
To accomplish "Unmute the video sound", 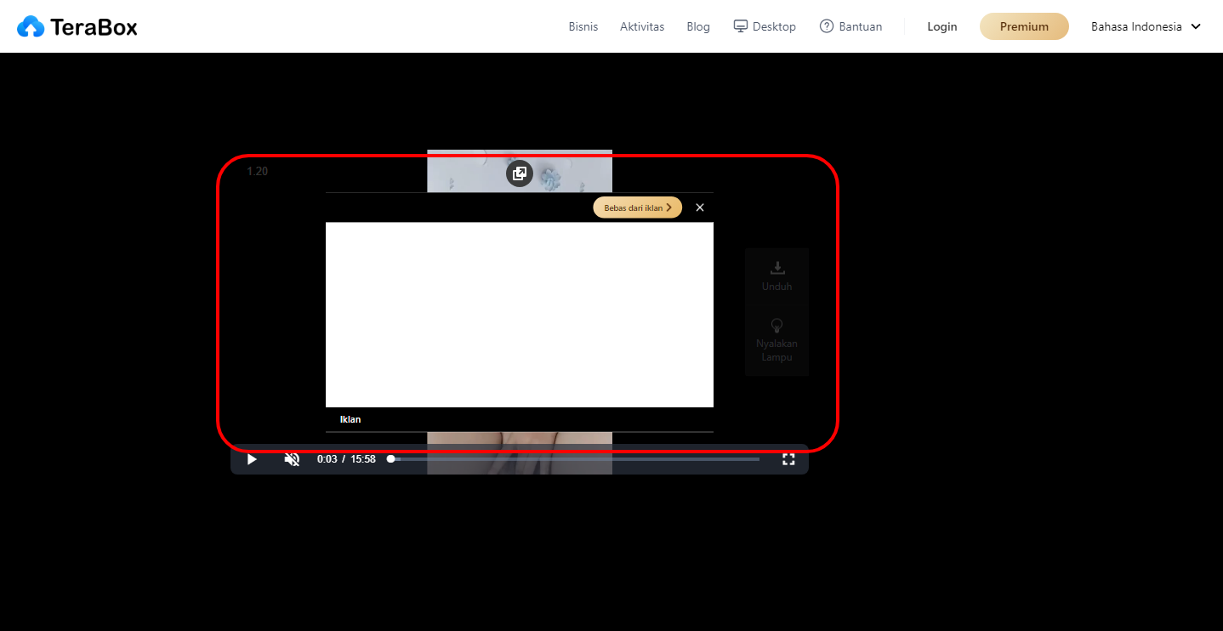I will (x=292, y=458).
